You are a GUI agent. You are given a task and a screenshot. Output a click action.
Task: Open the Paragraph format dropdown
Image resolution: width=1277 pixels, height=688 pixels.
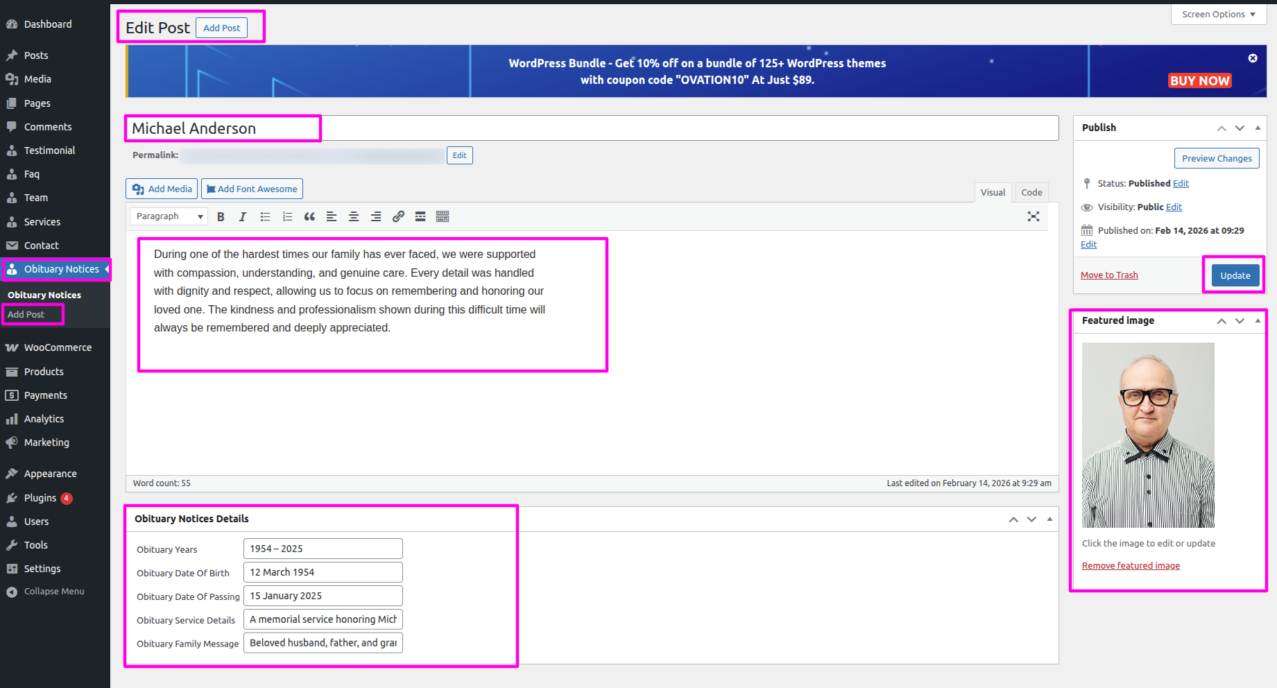169,216
